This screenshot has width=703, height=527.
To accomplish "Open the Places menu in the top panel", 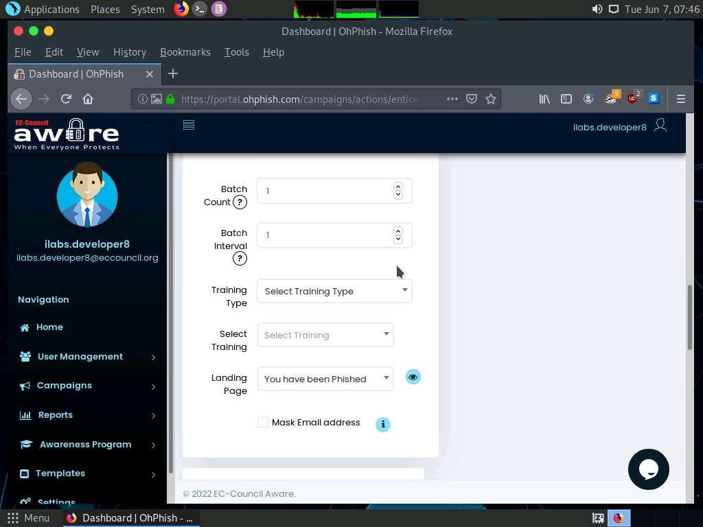I will point(105,9).
